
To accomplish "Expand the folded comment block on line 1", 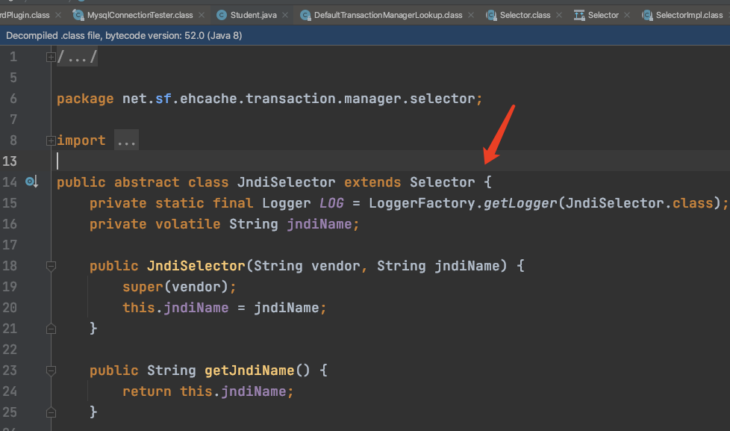I will (51, 57).
